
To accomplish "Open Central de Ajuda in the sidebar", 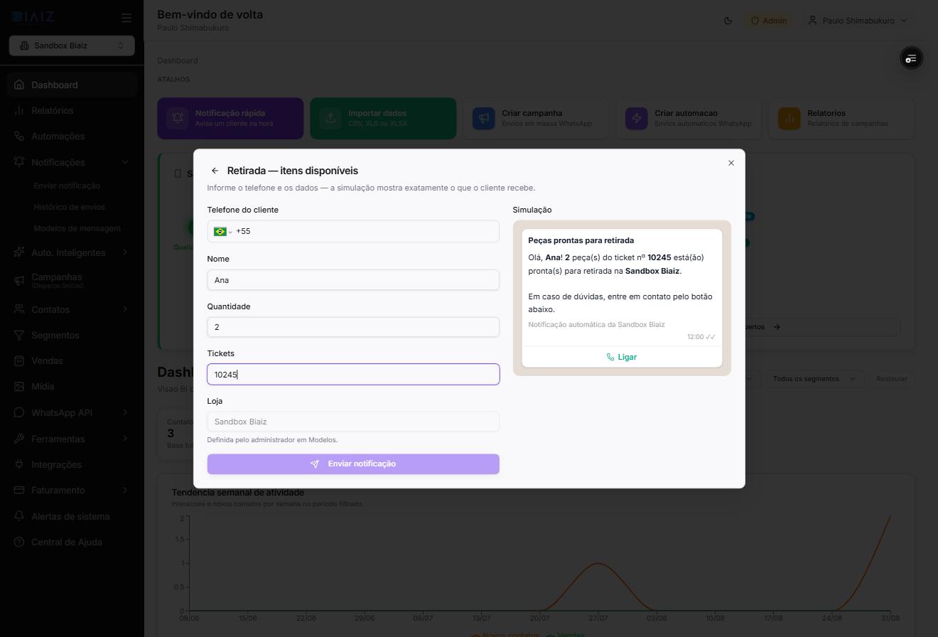I will click(x=72, y=542).
